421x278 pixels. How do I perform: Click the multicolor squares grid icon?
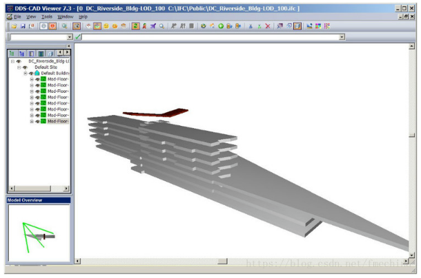pyautogui.click(x=318, y=26)
